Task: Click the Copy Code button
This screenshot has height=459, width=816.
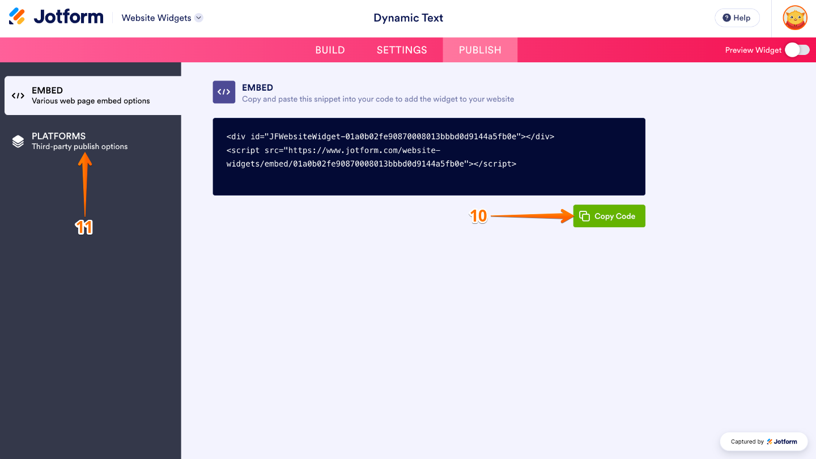Action: 609,216
